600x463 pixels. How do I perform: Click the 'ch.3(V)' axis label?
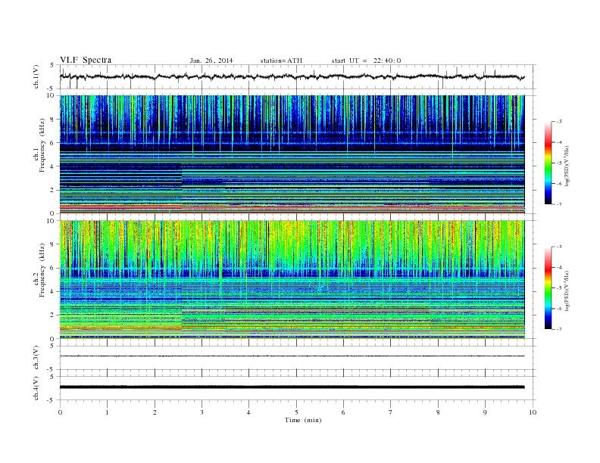pyautogui.click(x=36, y=358)
